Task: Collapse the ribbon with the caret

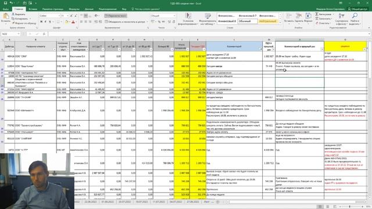Action: point(369,28)
